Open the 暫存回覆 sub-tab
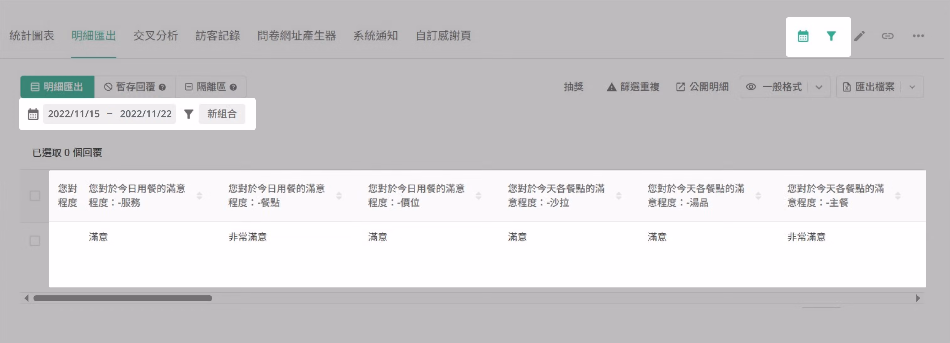The width and height of the screenshot is (950, 343). coord(135,87)
